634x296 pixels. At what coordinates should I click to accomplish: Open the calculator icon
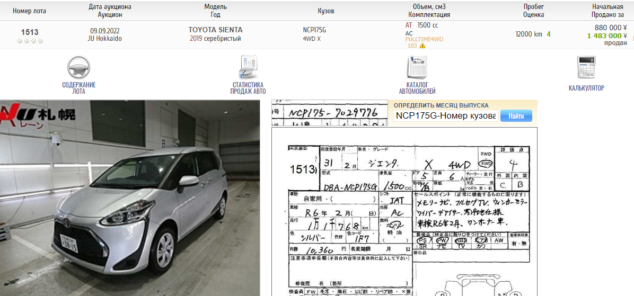pos(586,67)
